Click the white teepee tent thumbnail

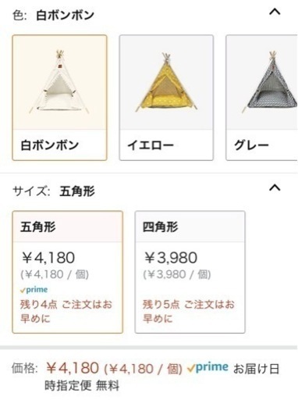[x=59, y=82]
